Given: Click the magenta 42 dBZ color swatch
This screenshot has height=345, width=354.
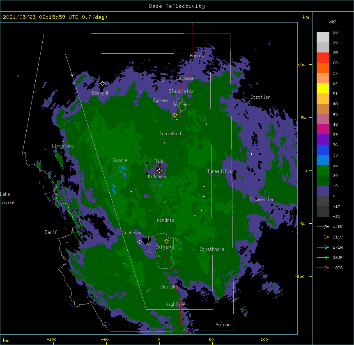Looking at the screenshot, I should click(323, 129).
